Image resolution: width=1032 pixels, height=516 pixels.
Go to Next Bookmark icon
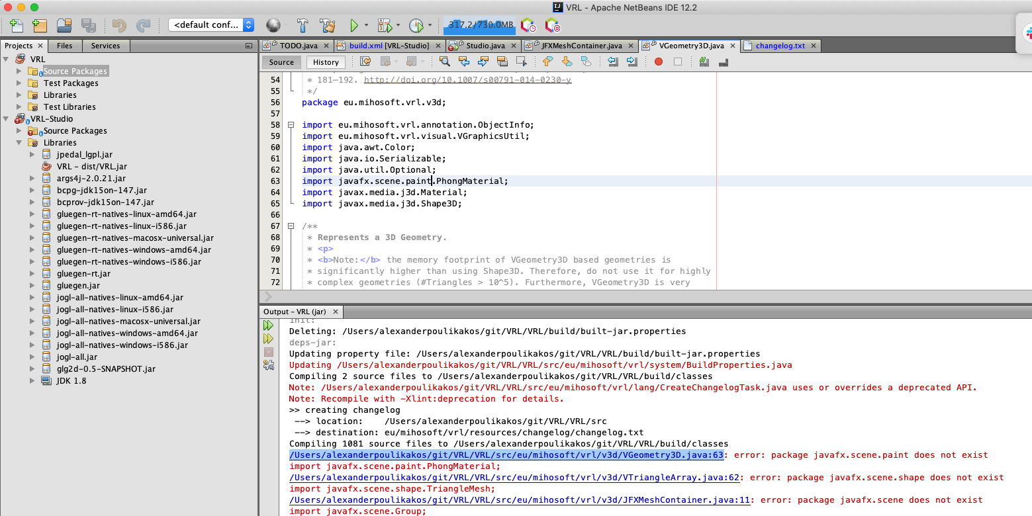pyautogui.click(x=567, y=62)
